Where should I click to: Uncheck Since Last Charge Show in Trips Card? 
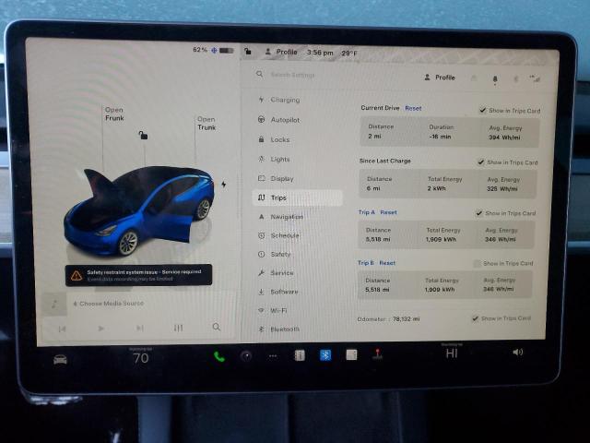[480, 162]
